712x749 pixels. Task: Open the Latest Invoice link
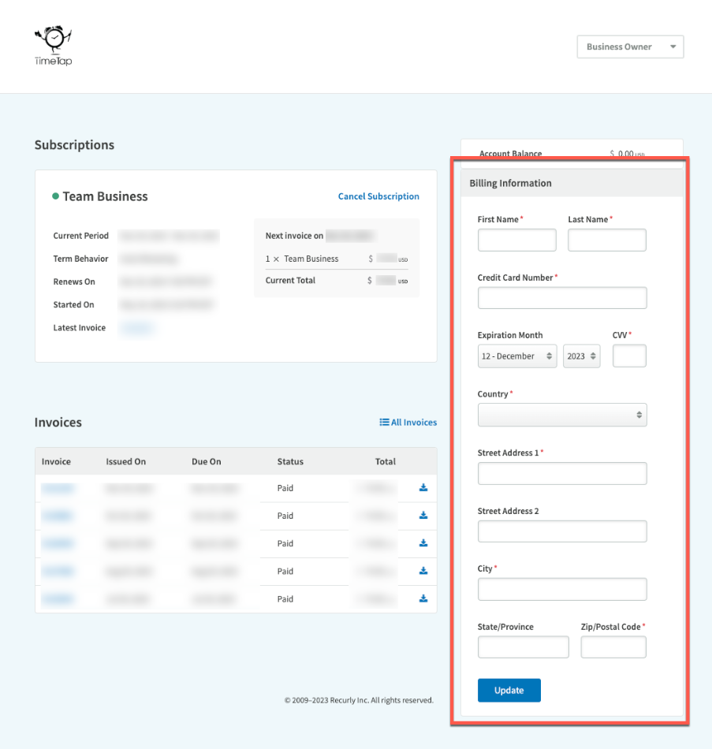tap(136, 327)
